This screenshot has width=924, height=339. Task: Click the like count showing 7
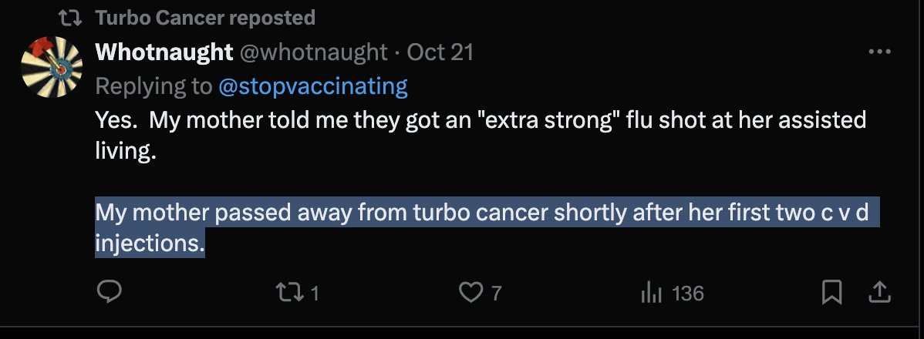click(x=497, y=293)
